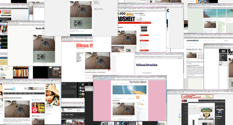Screen dimensions: 233x125
Task: Click the bookshelf photo thumbnail
Action: pos(21,72)
